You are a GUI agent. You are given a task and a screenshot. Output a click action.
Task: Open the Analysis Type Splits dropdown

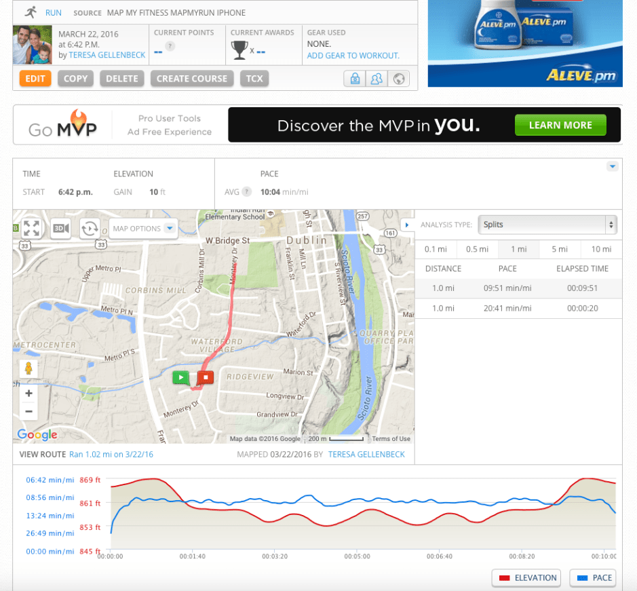[547, 225]
